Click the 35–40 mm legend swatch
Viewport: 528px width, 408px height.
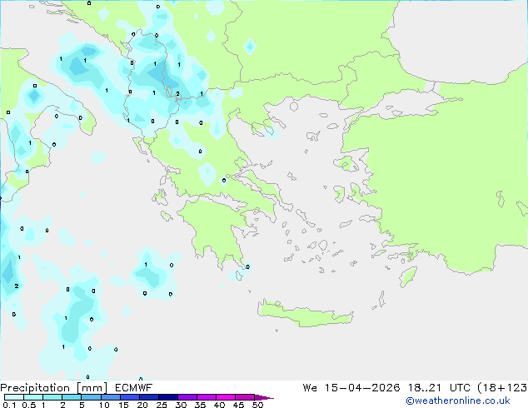coord(207,397)
